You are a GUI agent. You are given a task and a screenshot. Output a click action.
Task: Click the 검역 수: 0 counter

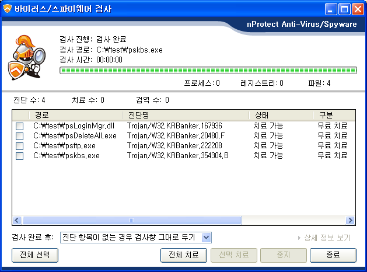[152, 100]
